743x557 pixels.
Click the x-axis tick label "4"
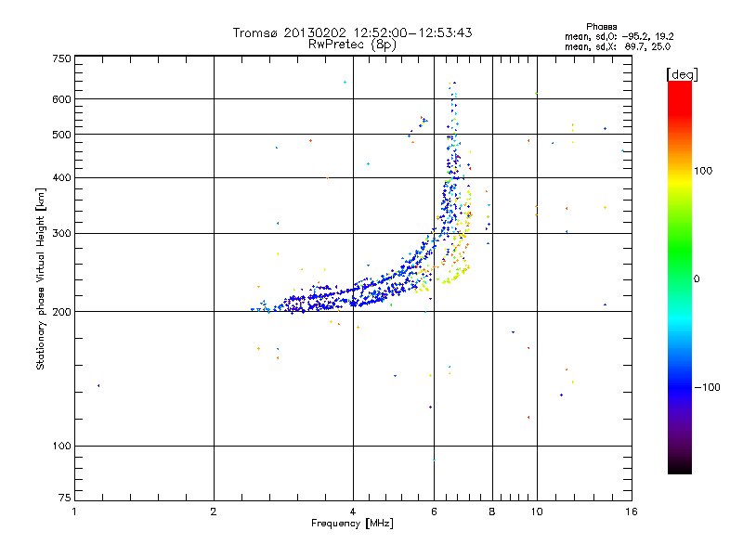click(x=353, y=512)
